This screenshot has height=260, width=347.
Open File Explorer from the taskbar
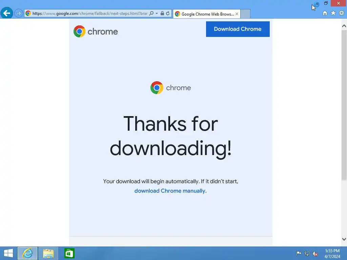(48, 253)
